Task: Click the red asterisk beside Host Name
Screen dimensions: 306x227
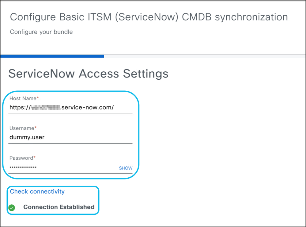Action: click(x=38, y=98)
